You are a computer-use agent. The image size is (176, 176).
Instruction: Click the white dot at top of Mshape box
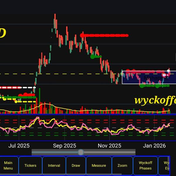point(168,71)
